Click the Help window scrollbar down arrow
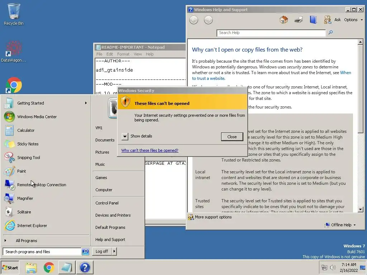The width and height of the screenshot is (367, 275). click(x=361, y=209)
